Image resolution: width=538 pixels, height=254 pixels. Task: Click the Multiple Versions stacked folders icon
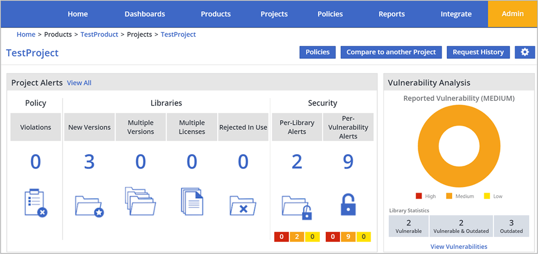click(x=140, y=201)
